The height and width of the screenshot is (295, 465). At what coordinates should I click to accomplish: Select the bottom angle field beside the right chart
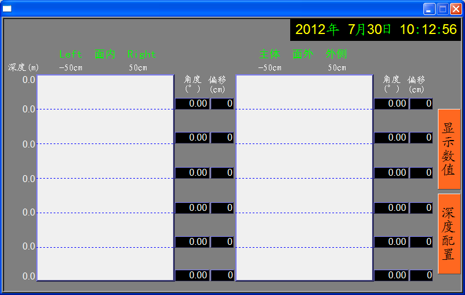pyautogui.click(x=391, y=275)
